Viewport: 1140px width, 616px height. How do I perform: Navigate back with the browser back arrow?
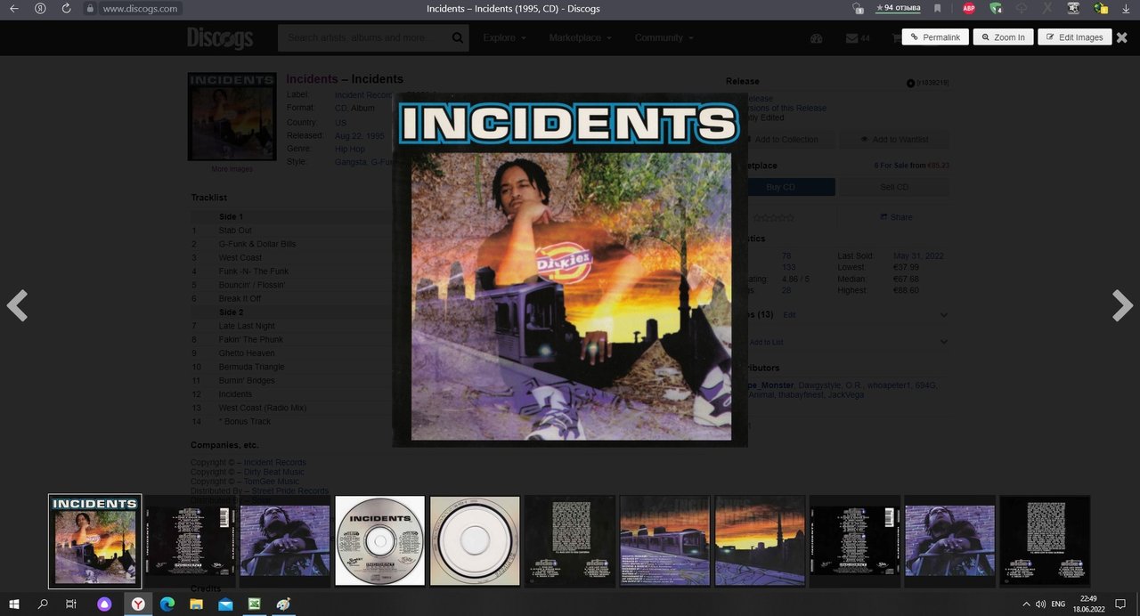coord(13,8)
